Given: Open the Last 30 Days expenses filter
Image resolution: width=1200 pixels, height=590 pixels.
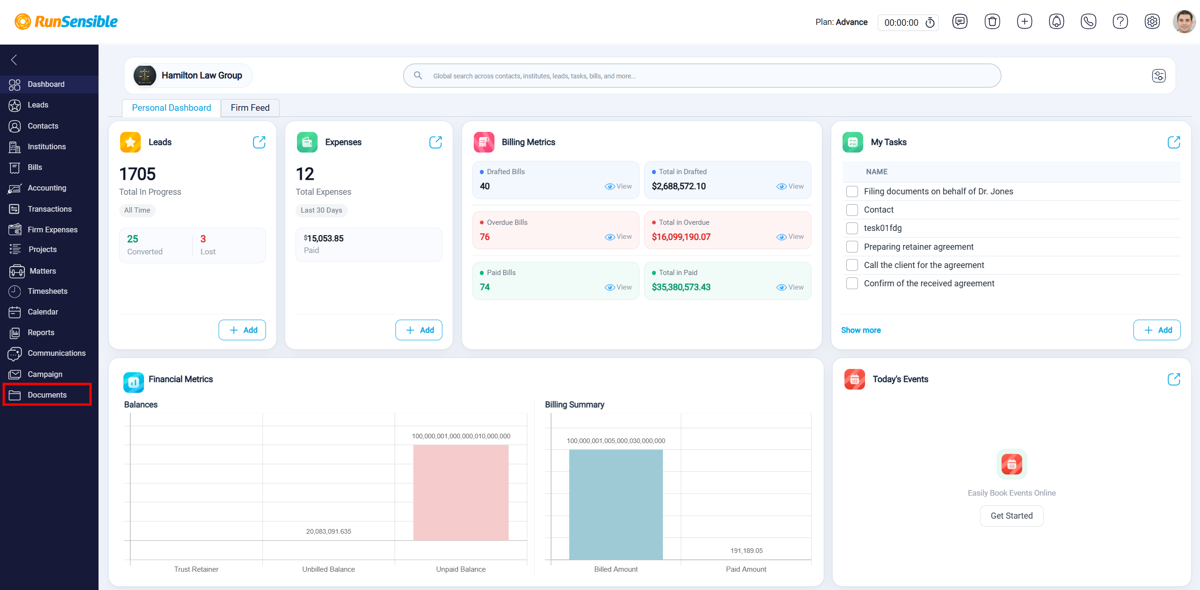Looking at the screenshot, I should 321,210.
